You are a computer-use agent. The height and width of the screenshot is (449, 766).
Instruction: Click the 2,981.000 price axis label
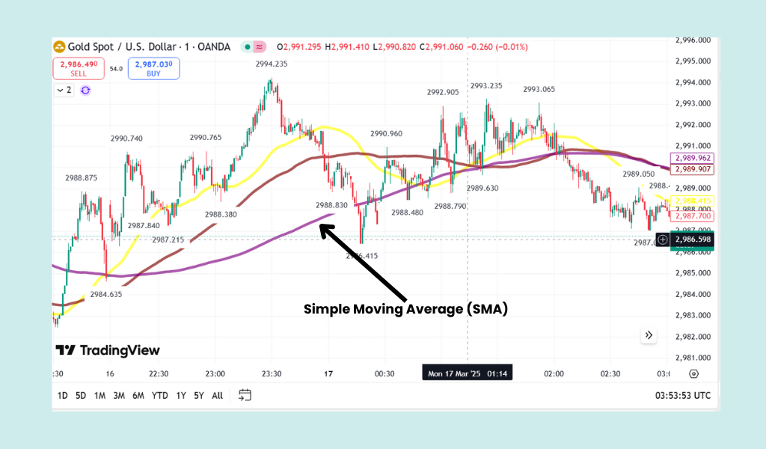[x=693, y=358]
